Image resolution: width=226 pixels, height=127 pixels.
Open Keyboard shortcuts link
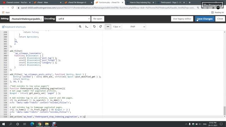click(14, 27)
